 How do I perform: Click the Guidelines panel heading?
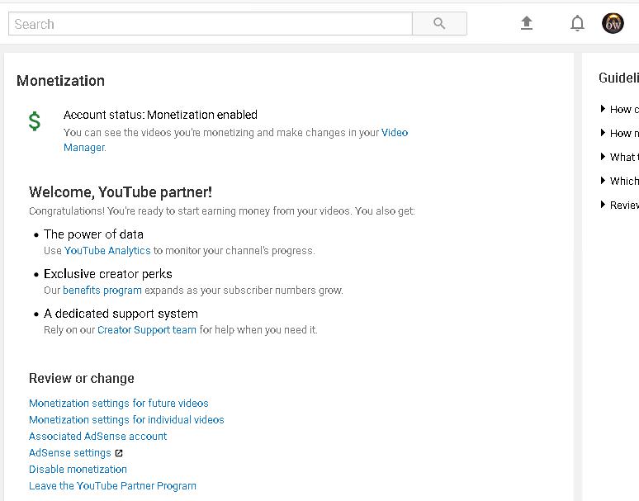pos(618,78)
